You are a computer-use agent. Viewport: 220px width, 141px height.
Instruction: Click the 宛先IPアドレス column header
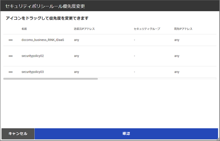pyautogui.click(x=183, y=29)
